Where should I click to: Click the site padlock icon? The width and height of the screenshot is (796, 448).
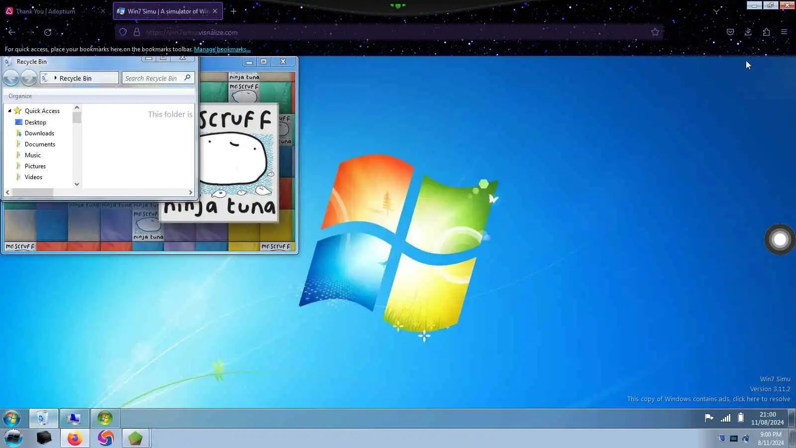(137, 32)
